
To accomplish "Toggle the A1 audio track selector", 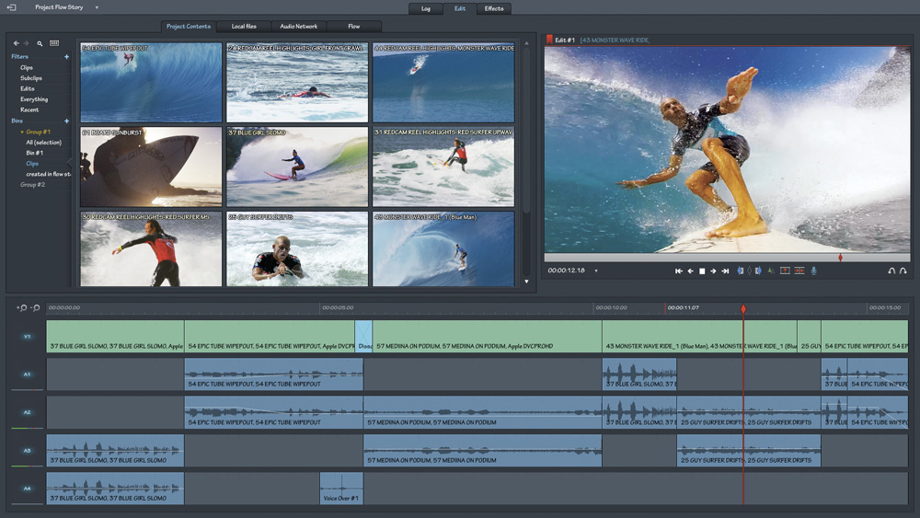I will pyautogui.click(x=27, y=374).
